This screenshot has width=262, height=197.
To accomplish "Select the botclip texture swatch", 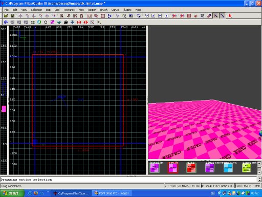I will tap(155, 168).
